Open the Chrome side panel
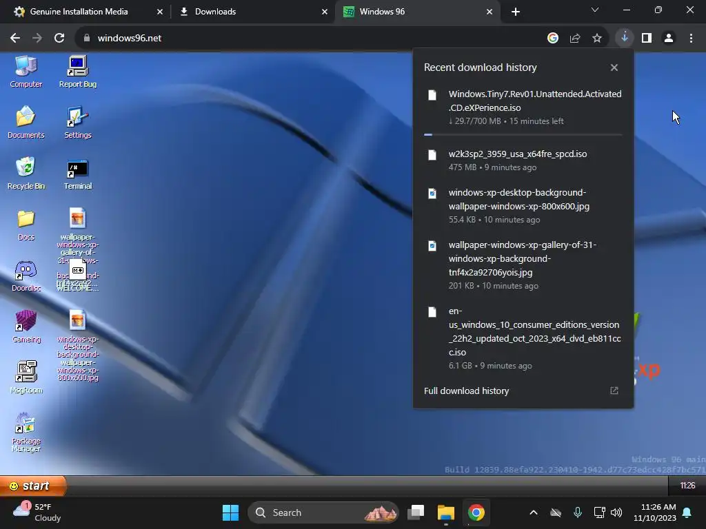This screenshot has width=706, height=529. coord(647,39)
